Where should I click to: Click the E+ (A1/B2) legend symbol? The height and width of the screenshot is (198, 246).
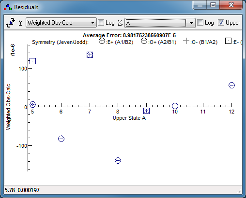pyautogui.click(x=102, y=41)
